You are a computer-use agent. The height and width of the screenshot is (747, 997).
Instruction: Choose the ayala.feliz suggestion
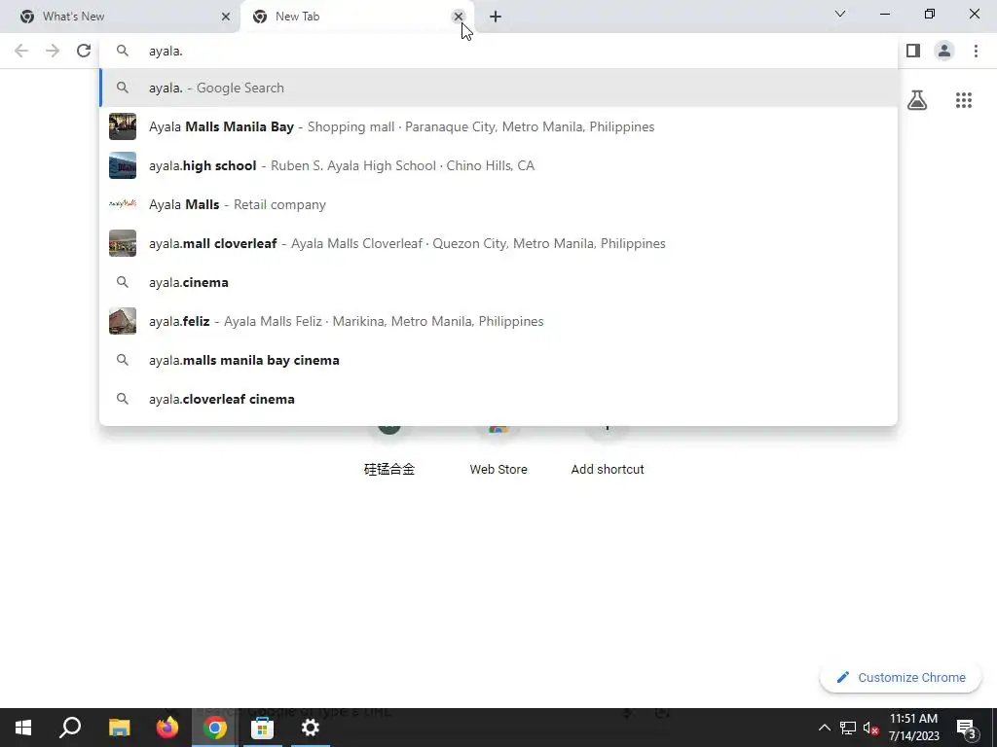498,321
